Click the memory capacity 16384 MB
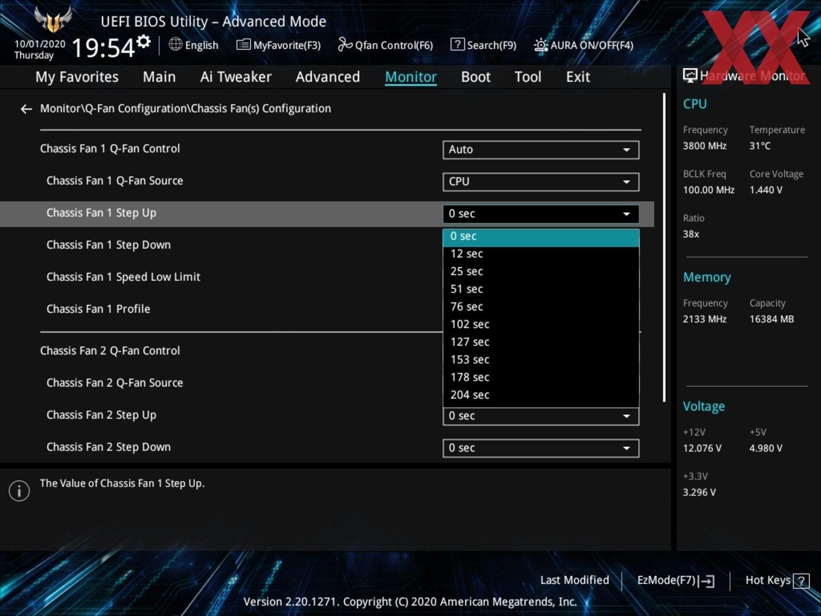Screen dimensions: 821x616 tap(771, 319)
